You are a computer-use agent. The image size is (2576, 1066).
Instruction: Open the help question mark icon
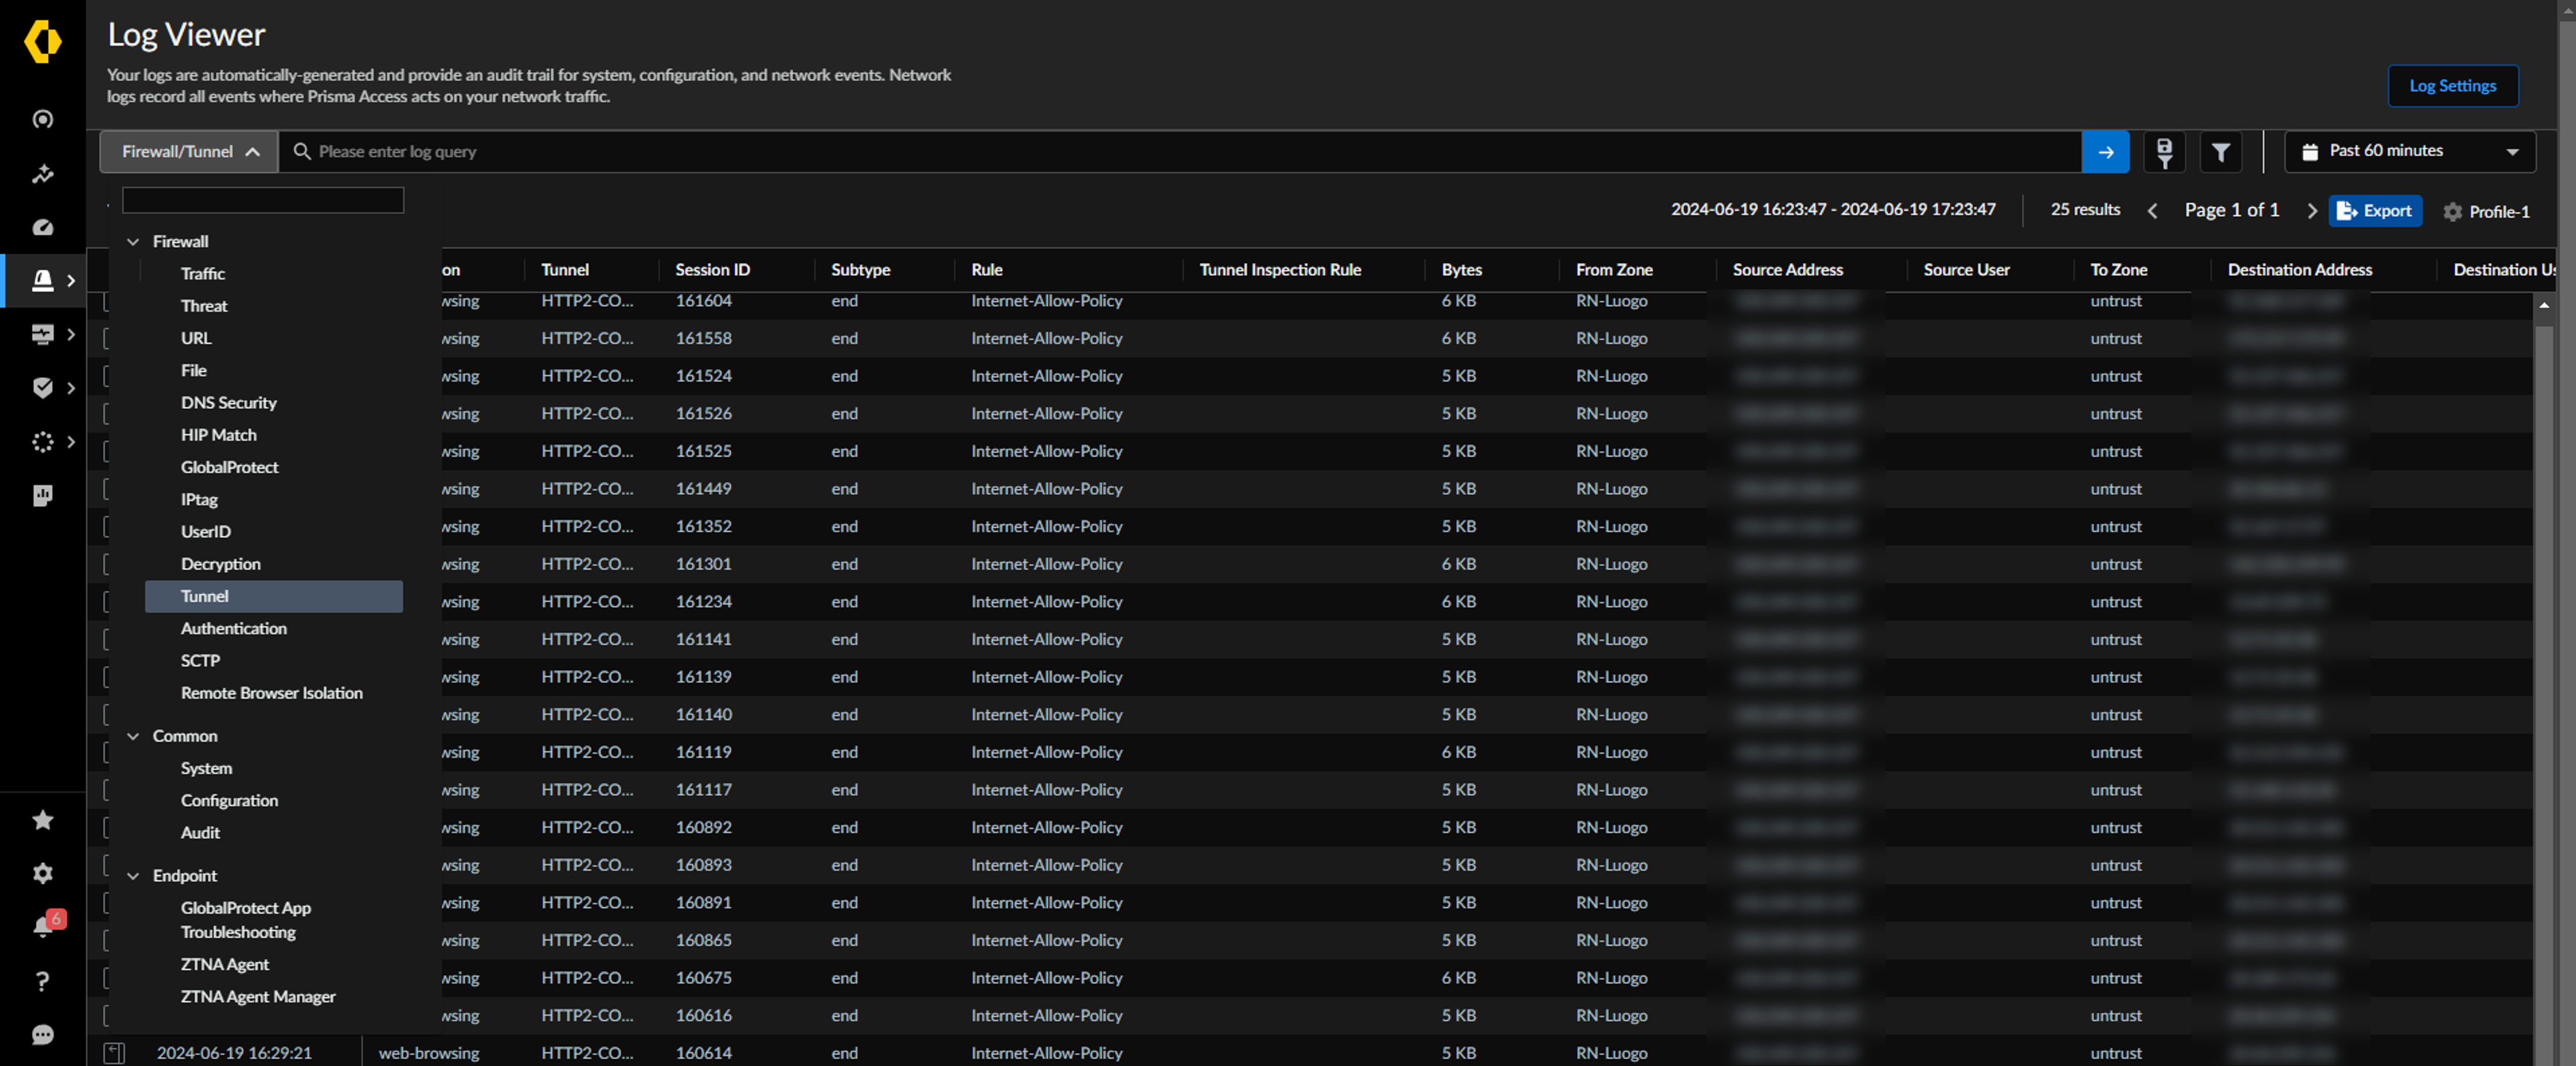(x=42, y=981)
